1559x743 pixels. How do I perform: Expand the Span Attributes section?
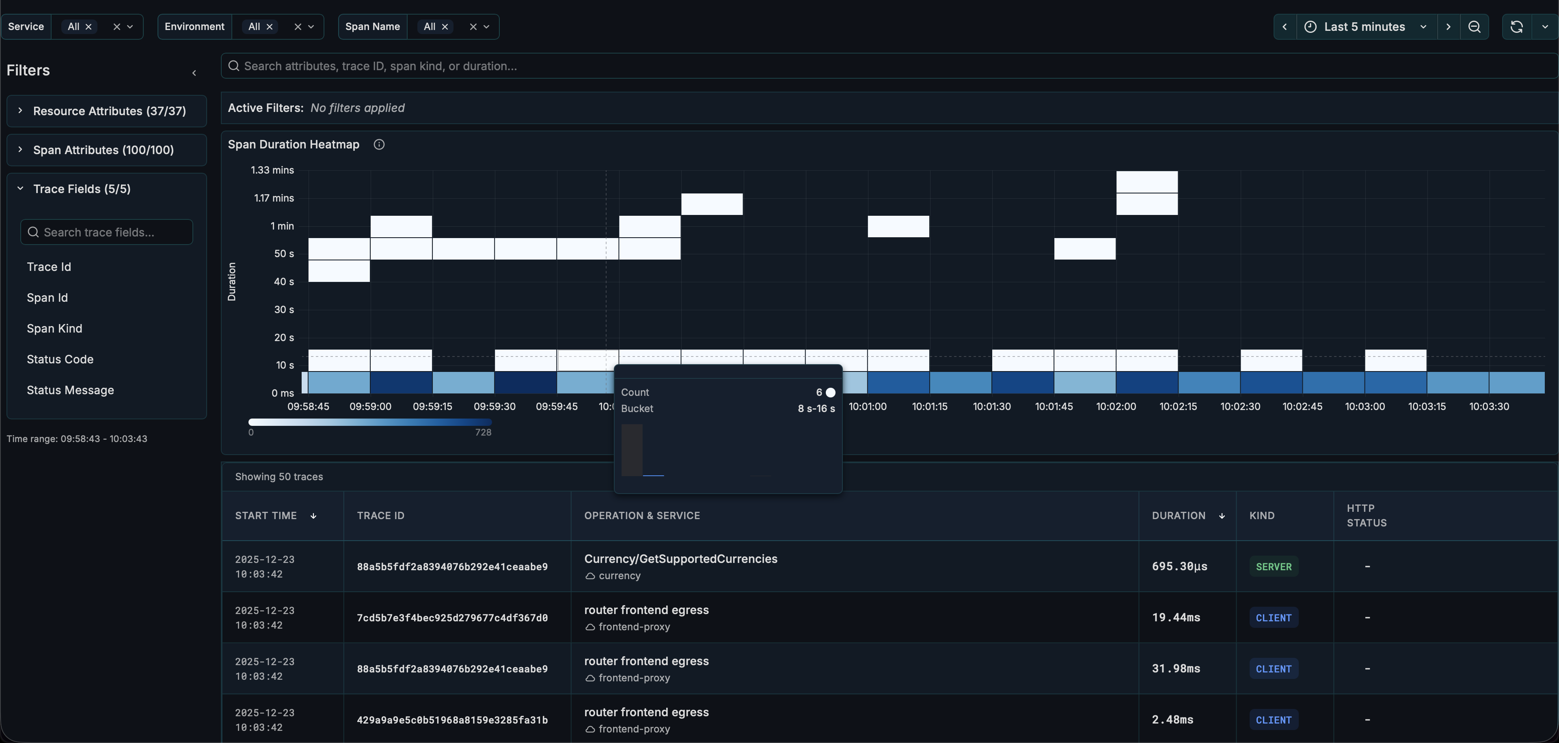coord(21,150)
